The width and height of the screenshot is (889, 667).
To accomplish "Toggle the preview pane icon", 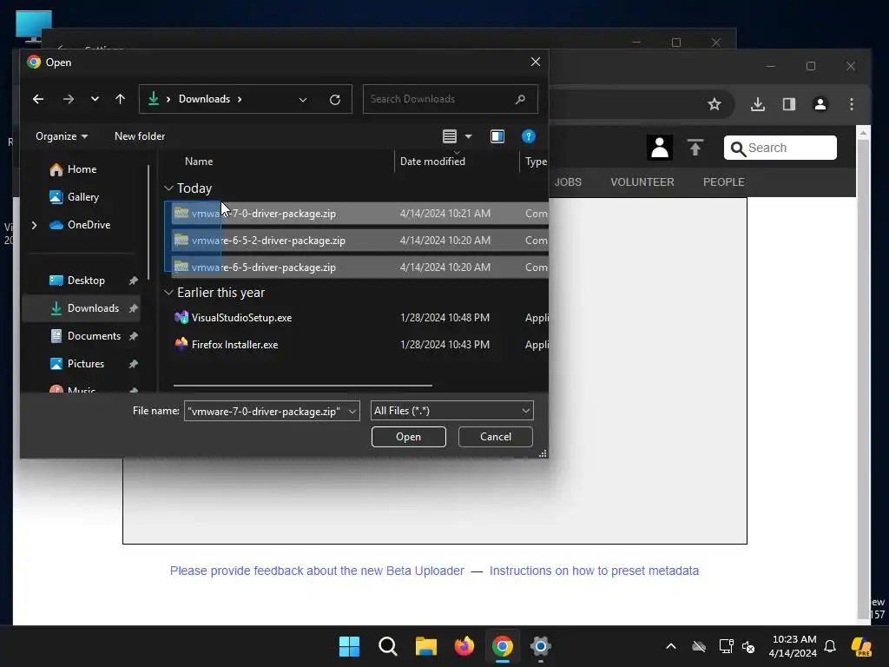I will click(497, 136).
